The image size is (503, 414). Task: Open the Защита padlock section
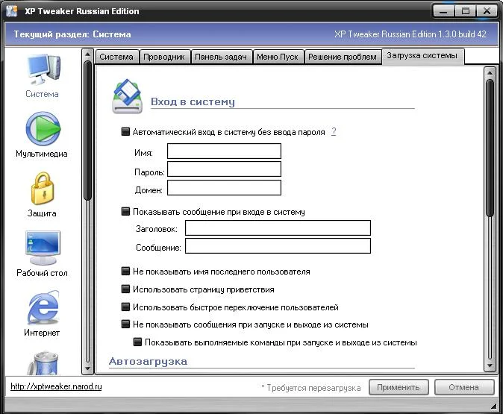tap(42, 195)
